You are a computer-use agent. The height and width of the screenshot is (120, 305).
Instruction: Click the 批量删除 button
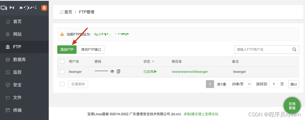[78, 84]
